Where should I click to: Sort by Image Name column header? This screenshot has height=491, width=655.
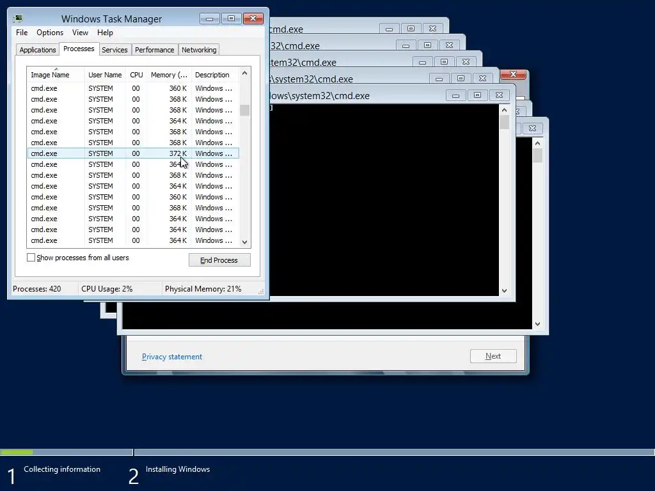(56, 75)
